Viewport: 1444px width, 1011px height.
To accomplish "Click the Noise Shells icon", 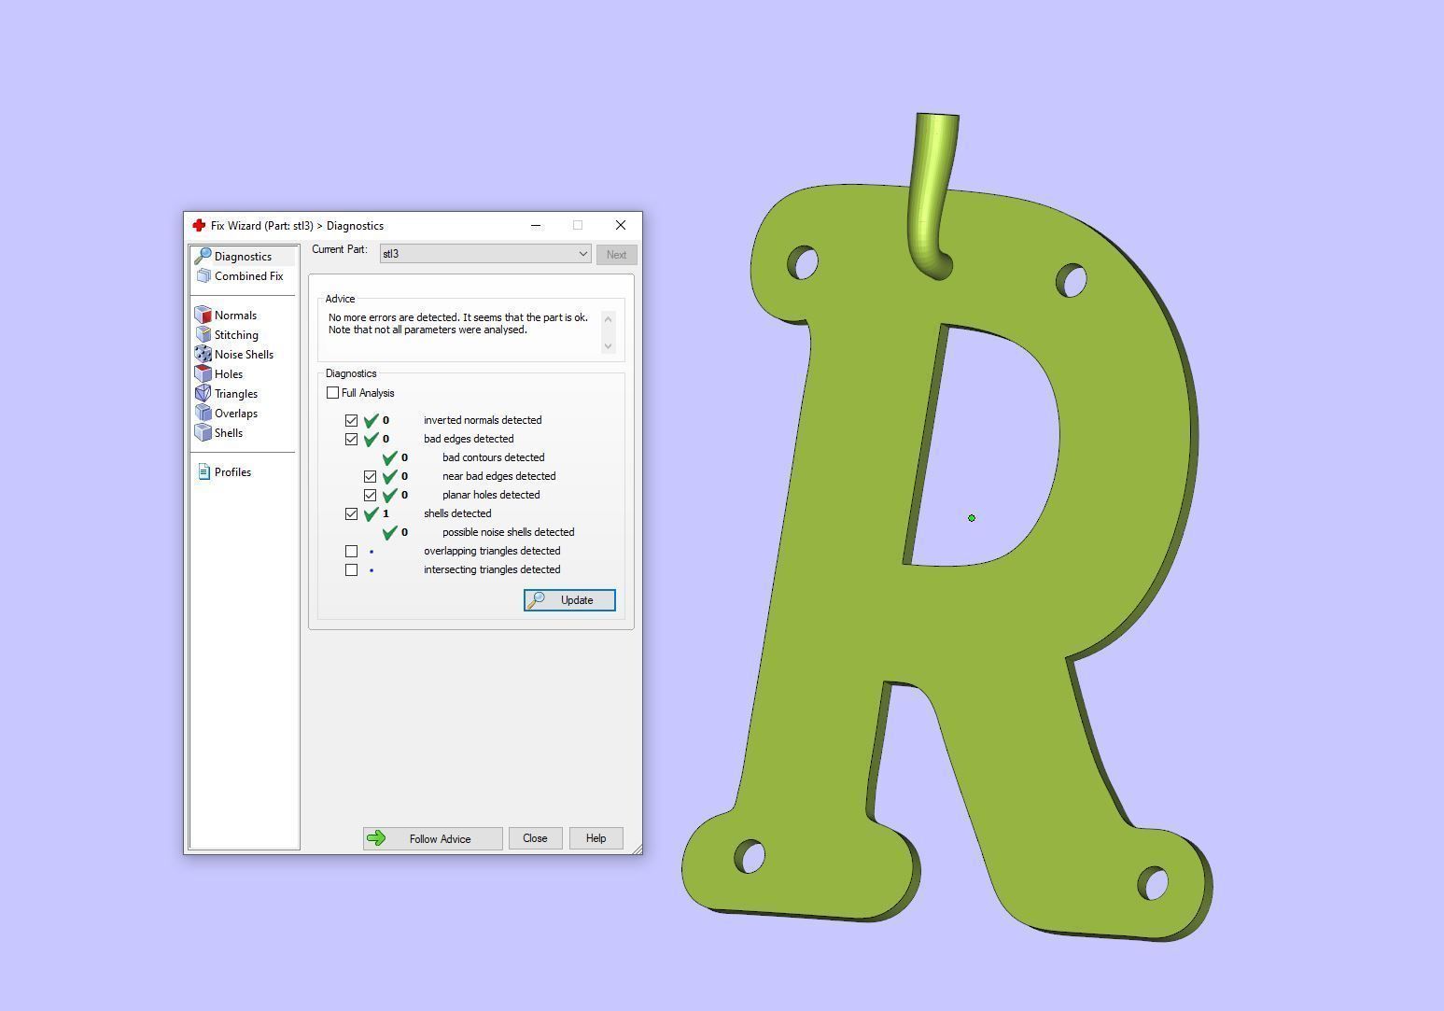I will tap(203, 355).
